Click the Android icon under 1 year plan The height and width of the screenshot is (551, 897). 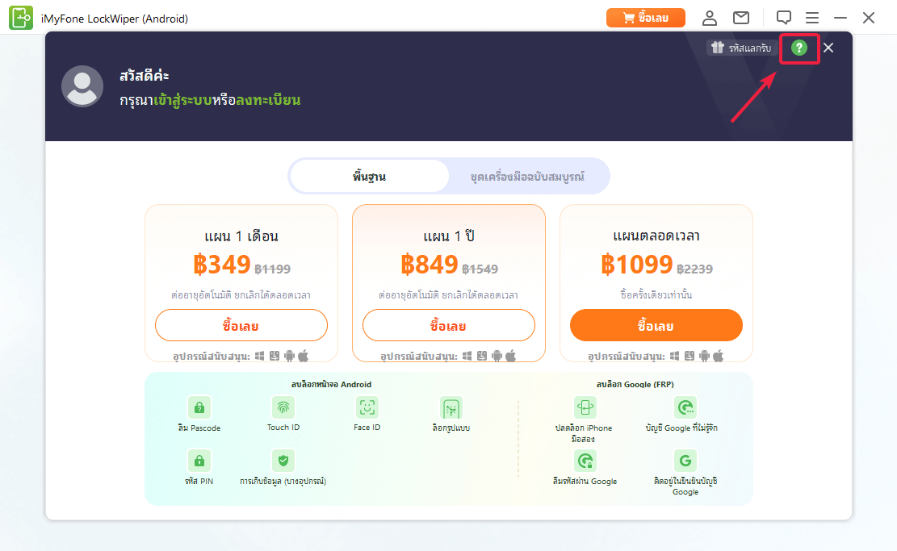pyautogui.click(x=497, y=356)
